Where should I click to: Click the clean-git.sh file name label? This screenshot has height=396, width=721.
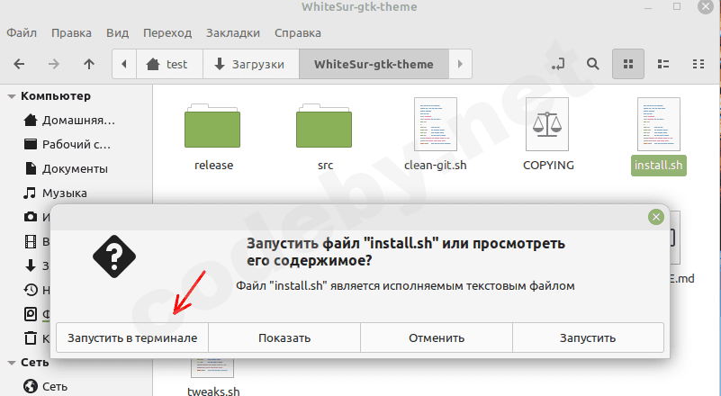(436, 165)
